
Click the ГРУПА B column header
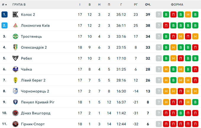point(19,4)
